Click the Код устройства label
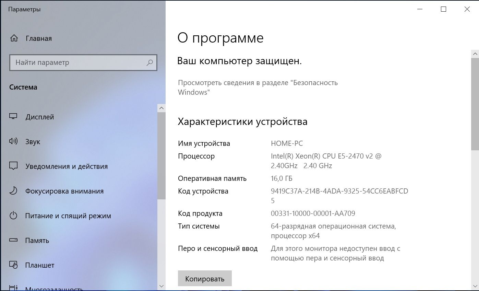This screenshot has height=291, width=479. click(x=203, y=191)
